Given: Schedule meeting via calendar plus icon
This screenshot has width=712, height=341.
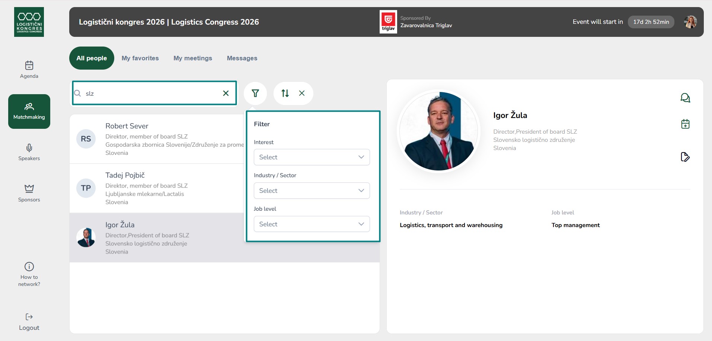Looking at the screenshot, I should (685, 124).
